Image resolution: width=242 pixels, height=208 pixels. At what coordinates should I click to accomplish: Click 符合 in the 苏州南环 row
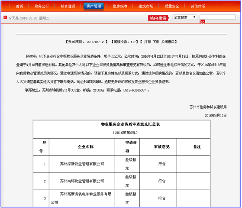click(162, 181)
